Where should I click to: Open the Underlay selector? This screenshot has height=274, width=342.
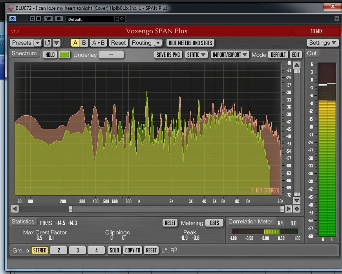coord(111,54)
